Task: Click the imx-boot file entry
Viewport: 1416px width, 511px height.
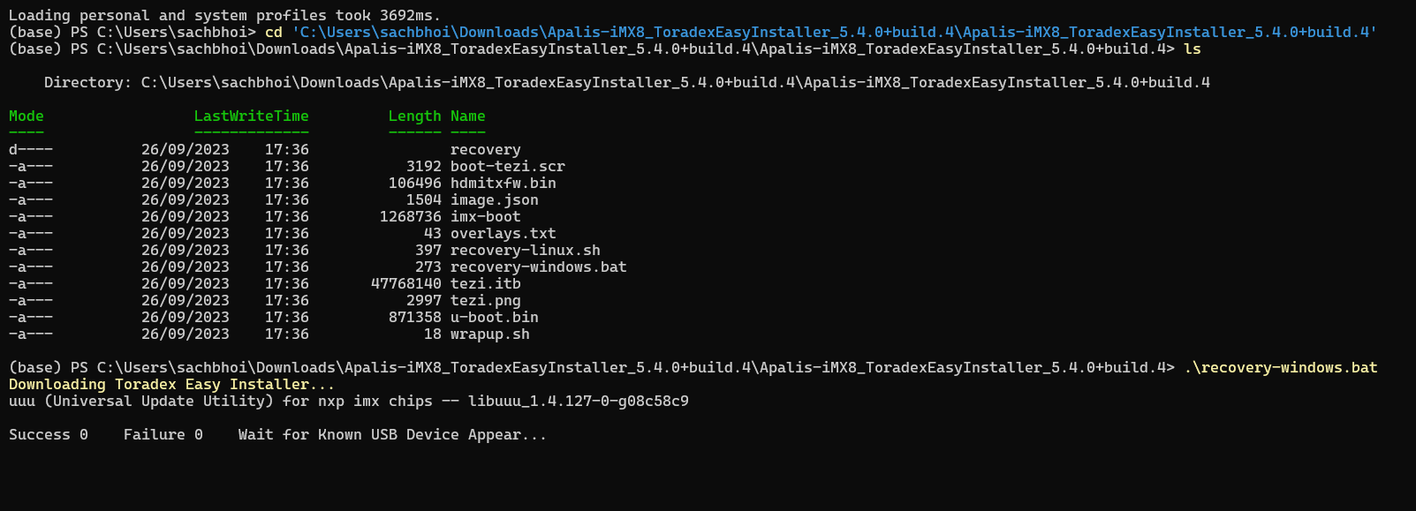Action: [x=485, y=217]
